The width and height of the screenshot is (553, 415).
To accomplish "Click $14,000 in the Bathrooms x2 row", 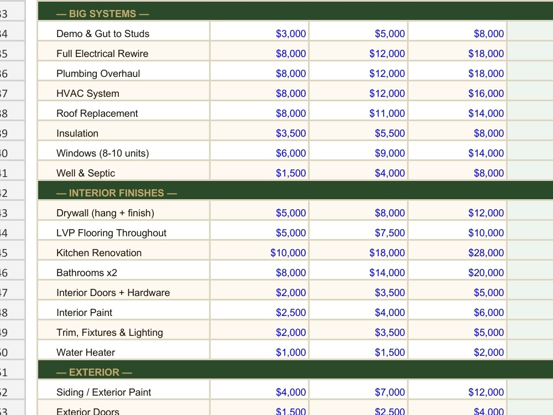I will point(359,271).
